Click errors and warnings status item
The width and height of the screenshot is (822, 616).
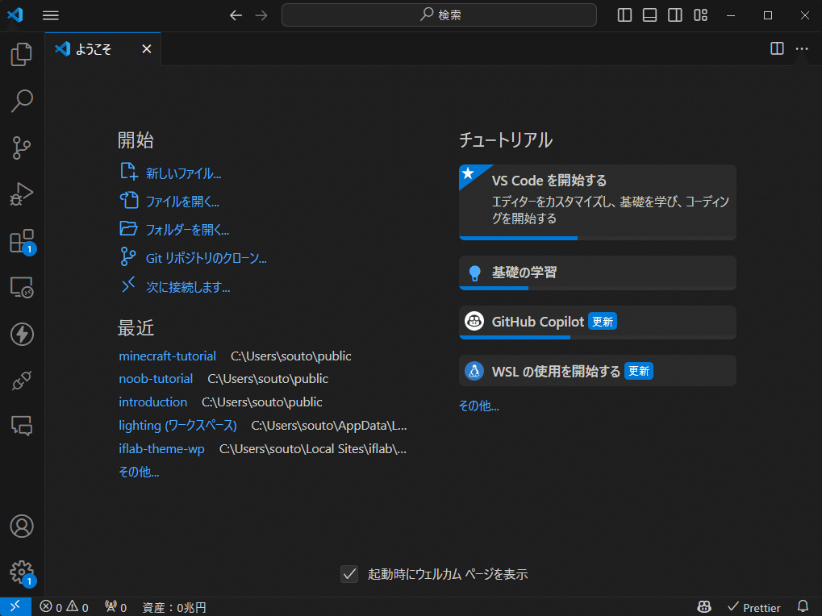pos(64,606)
